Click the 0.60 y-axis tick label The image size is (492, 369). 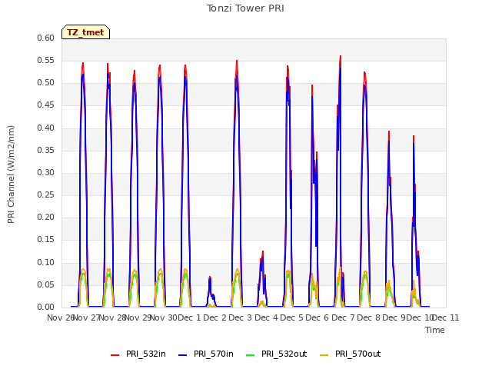[x=46, y=38]
